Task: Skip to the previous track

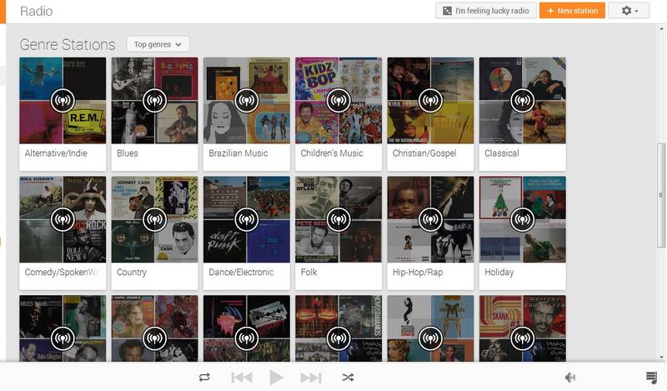Action: (242, 378)
